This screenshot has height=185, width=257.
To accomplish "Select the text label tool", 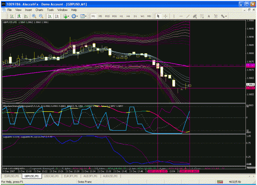I will tap(216, 16).
